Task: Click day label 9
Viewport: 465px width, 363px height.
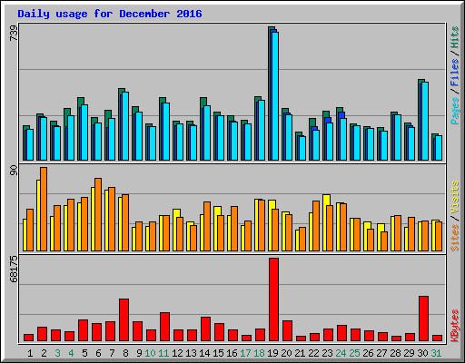Action: [x=139, y=353]
